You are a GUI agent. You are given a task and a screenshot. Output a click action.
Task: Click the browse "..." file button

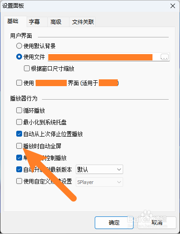pos(165,57)
